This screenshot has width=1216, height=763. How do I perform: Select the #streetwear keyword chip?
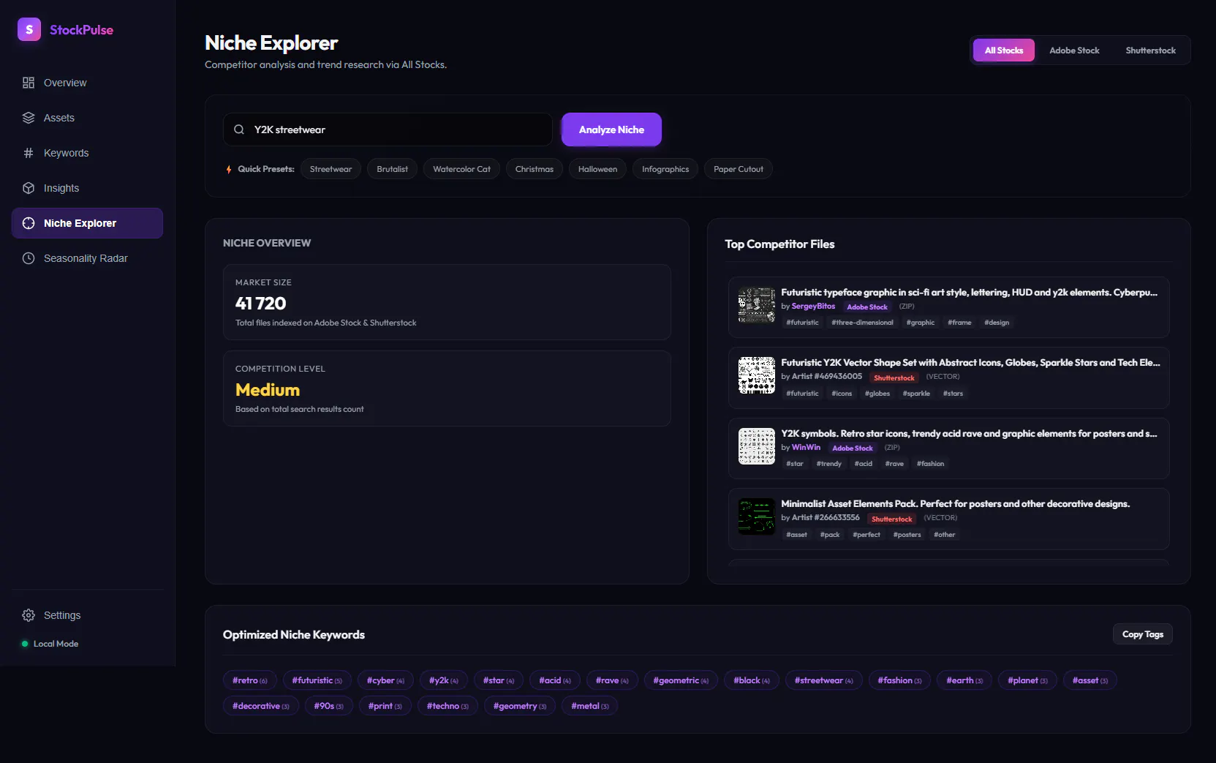coord(824,680)
